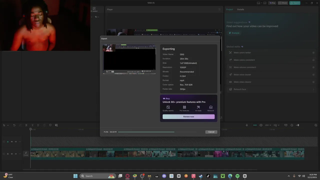320x180 pixels.
Task: Adjust the timeline zoom slider
Action: pos(297,125)
